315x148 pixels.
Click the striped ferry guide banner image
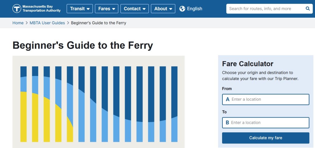[98, 102]
